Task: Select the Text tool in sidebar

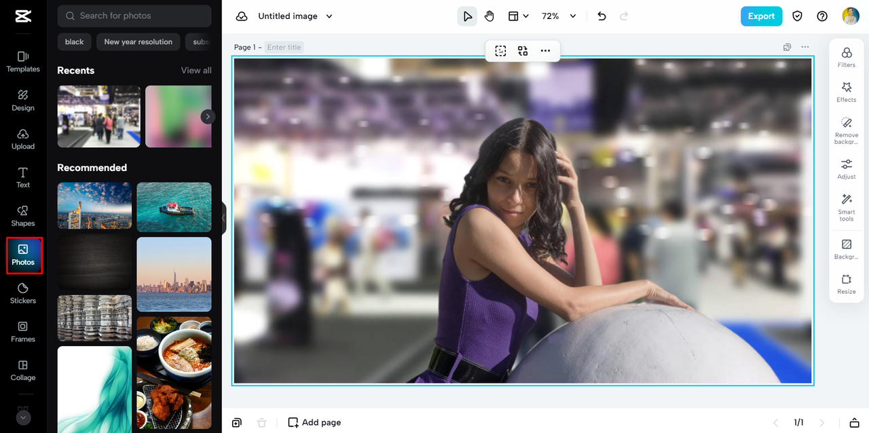Action: click(x=23, y=177)
